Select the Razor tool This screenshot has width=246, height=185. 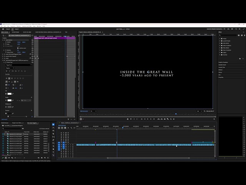53,134
